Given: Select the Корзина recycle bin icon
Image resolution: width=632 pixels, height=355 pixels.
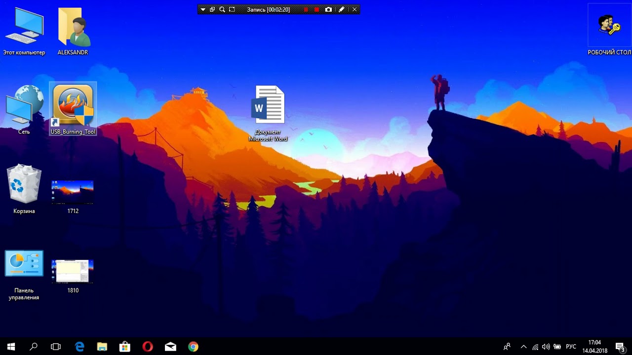Looking at the screenshot, I should (x=24, y=189).
